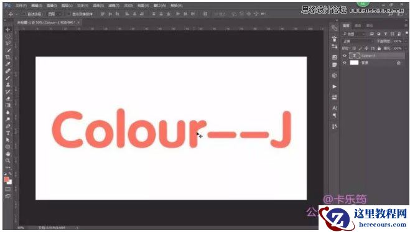Image resolution: width=410 pixels, height=232 pixels.
Task: Select the Horizontal Type tool
Action: pyautogui.click(x=8, y=133)
